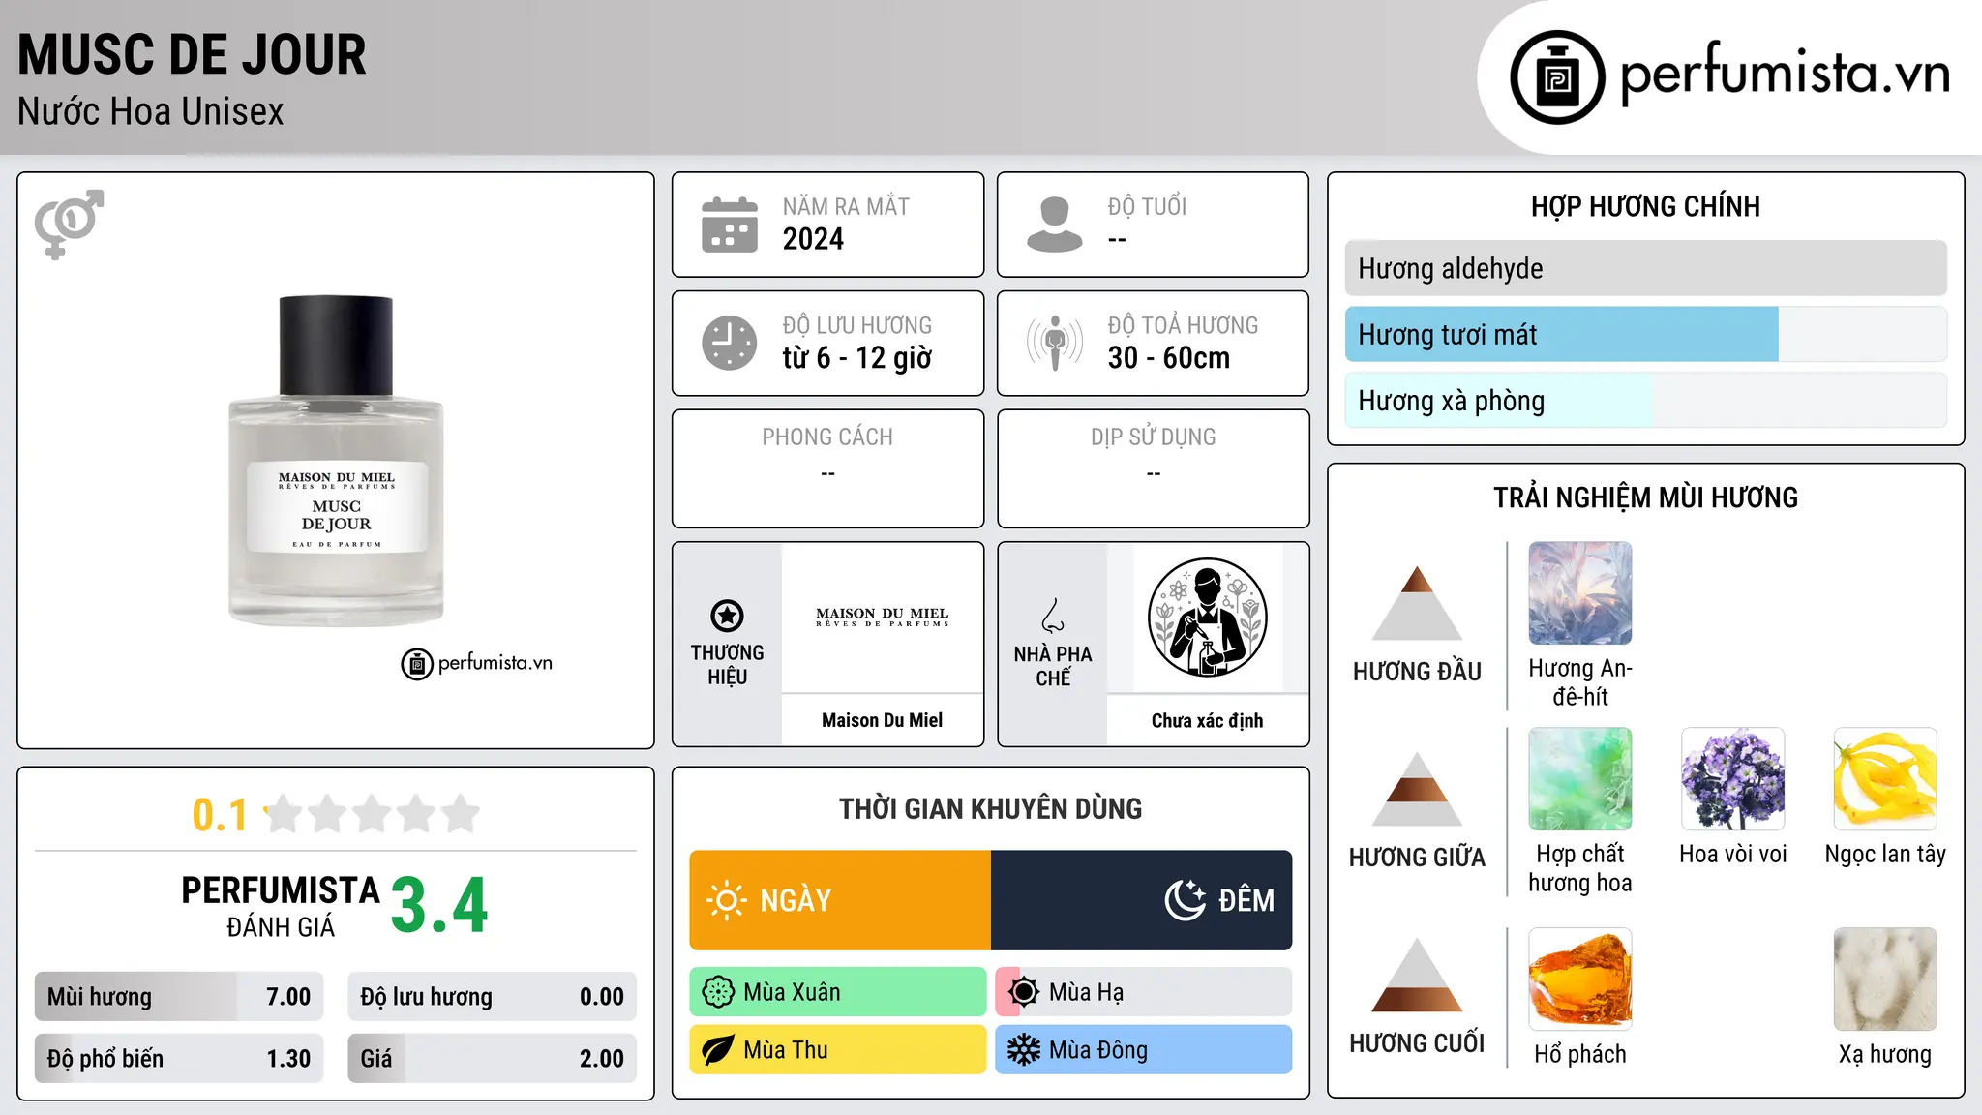Select the Hương tươi mát accord bar

pyautogui.click(x=1645, y=334)
